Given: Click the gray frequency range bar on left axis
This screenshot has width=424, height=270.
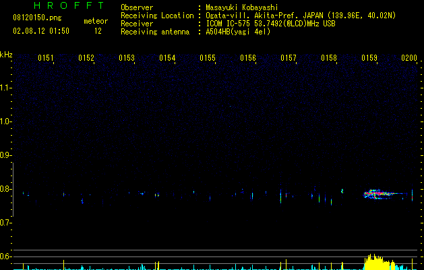Looking at the screenshot, I should 13,190.
